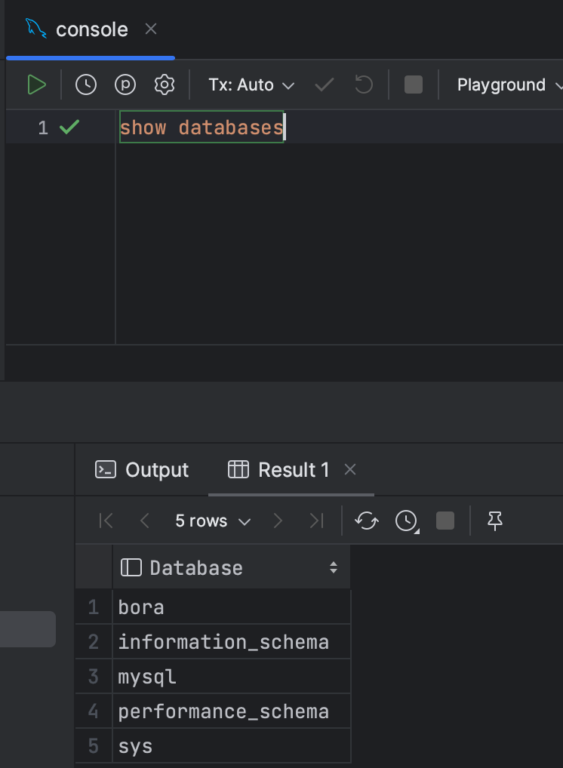Switch to the Output tab
The image size is (563, 768).
[x=142, y=470]
